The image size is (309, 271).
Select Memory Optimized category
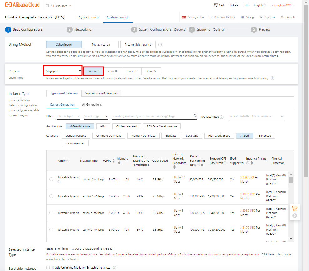[144, 136]
